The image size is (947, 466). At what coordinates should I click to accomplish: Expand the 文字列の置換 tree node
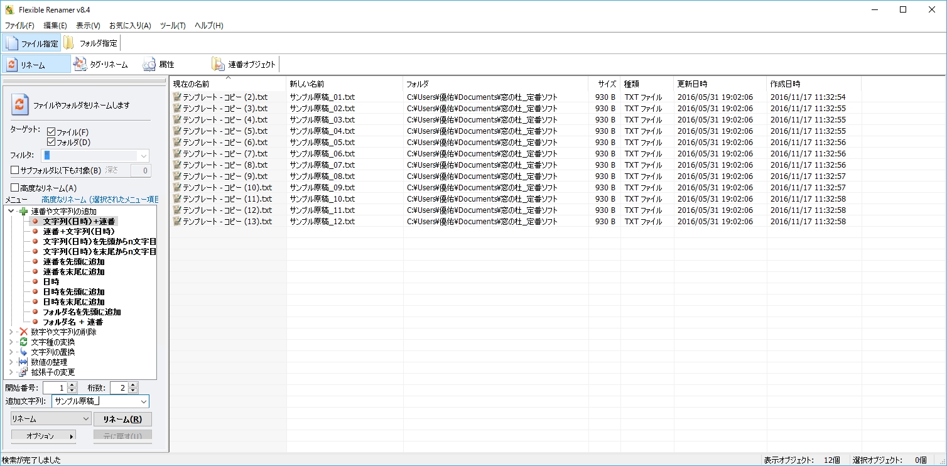tap(11, 352)
